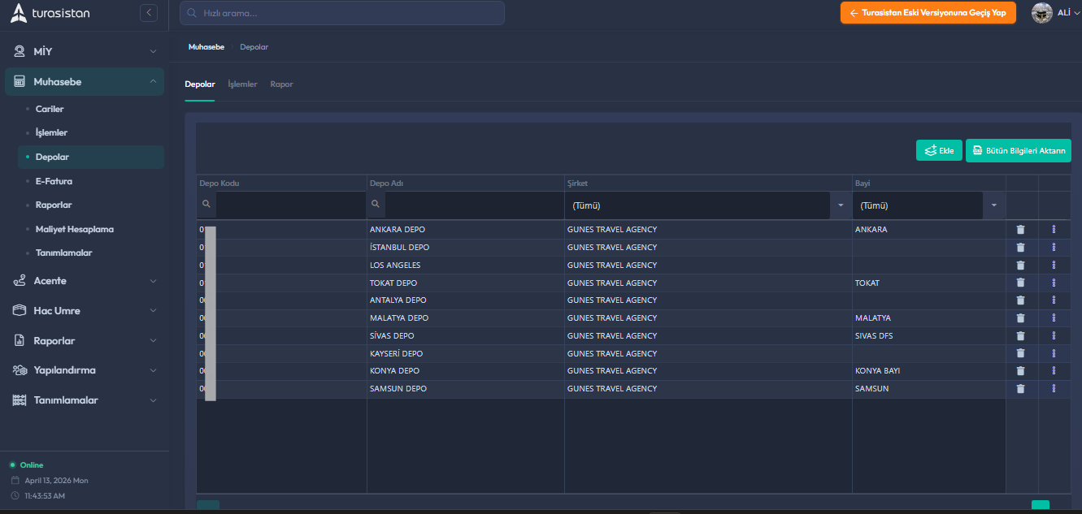This screenshot has width=1082, height=514.
Task: Click the user avatar picture
Action: pyautogui.click(x=1041, y=13)
